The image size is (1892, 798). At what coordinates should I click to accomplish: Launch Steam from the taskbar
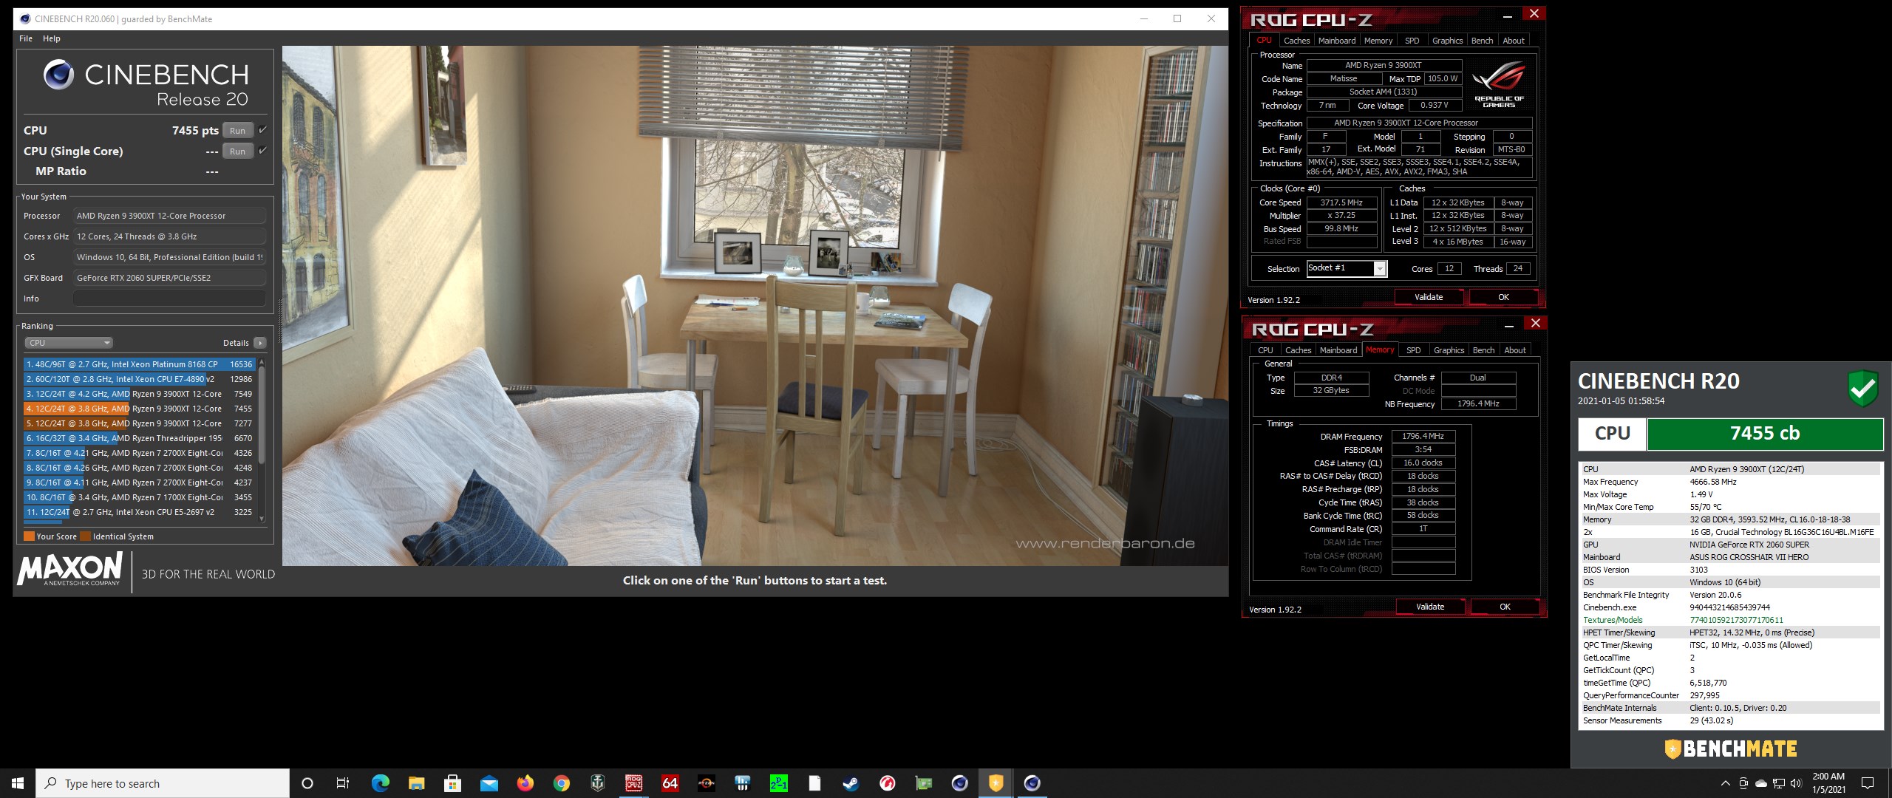(851, 783)
